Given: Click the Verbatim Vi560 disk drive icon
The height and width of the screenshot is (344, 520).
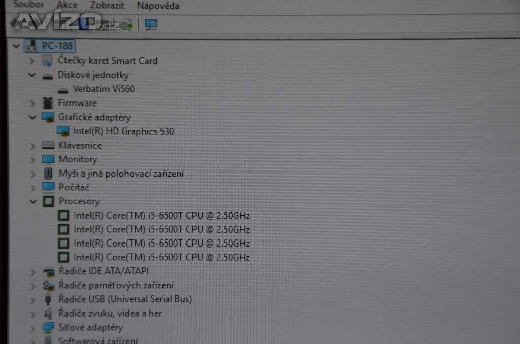Looking at the screenshot, I should 63,89.
